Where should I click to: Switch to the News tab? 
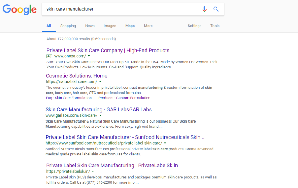coord(90,26)
